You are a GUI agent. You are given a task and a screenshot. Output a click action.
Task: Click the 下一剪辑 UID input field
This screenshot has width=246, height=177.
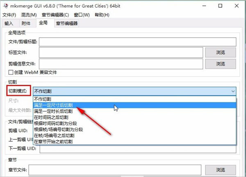point(138,149)
